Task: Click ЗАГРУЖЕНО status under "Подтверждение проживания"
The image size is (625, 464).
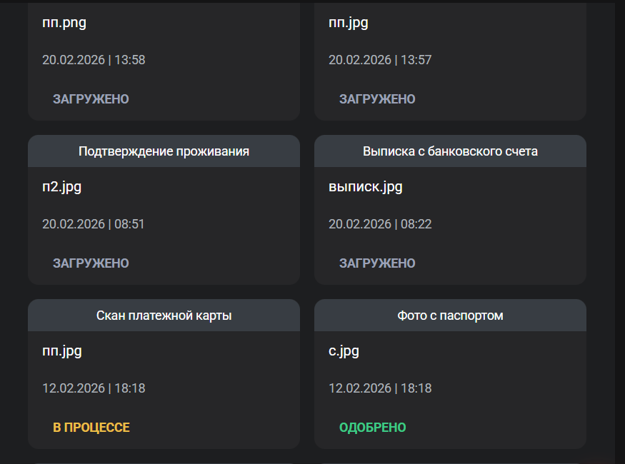Action: [x=91, y=263]
